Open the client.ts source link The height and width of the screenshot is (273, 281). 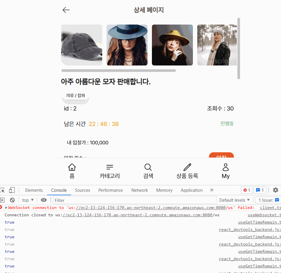tap(270, 208)
